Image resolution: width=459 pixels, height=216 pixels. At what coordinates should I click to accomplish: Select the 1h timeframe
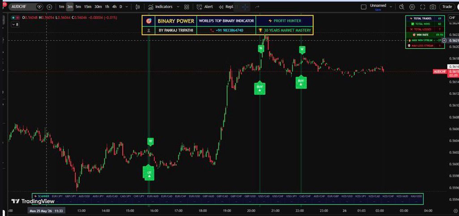click(107, 7)
